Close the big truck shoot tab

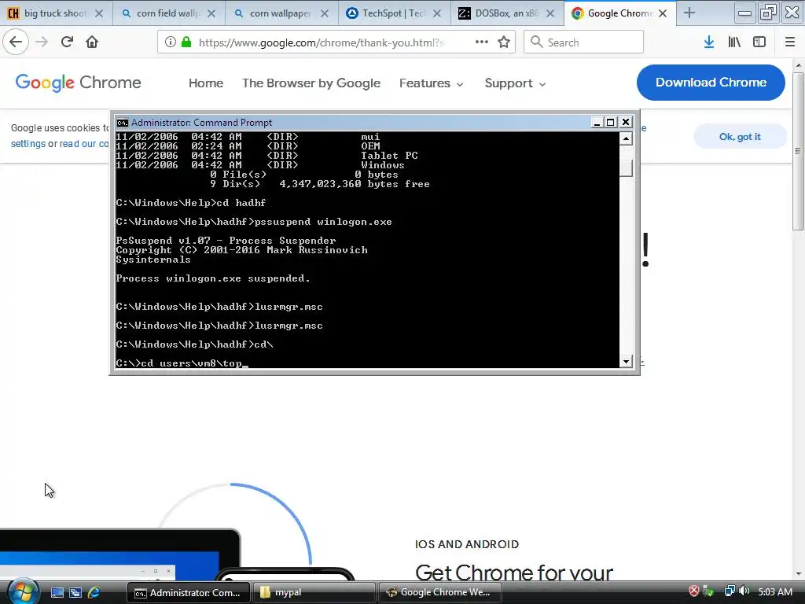click(99, 13)
